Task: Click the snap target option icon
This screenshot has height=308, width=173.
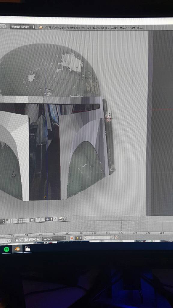Action: 55,219
